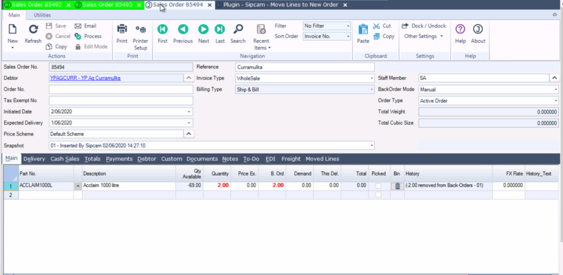Tick the Picked checkbox in row 2
This screenshot has height=275, width=563.
tap(378, 195)
